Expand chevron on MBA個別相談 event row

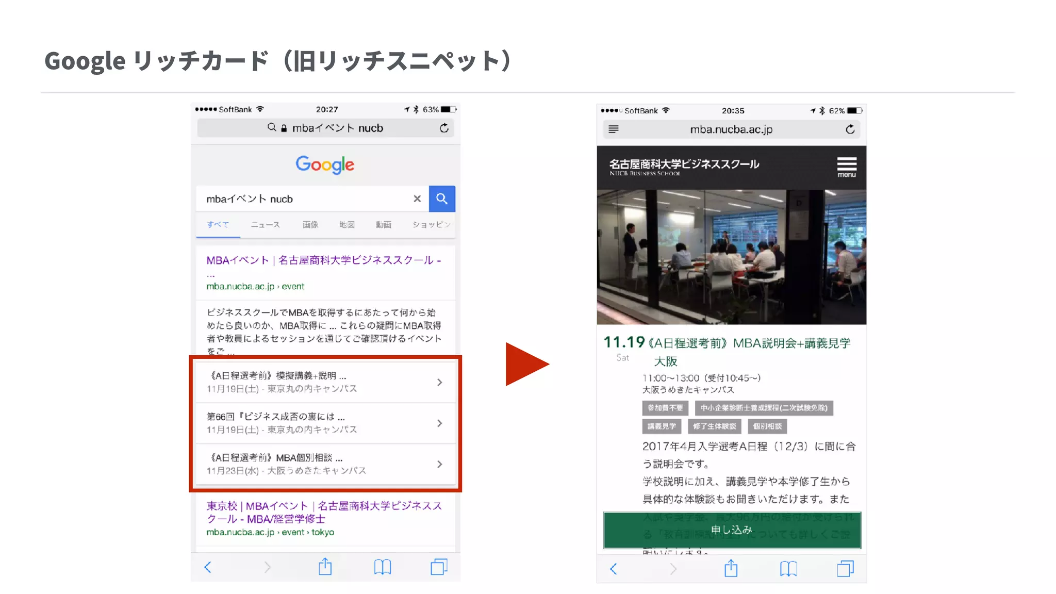coord(439,464)
